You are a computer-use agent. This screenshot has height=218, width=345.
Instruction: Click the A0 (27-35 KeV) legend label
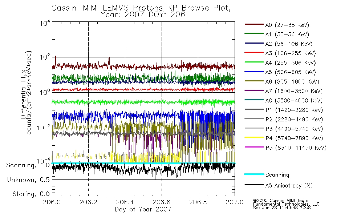coord(287,25)
